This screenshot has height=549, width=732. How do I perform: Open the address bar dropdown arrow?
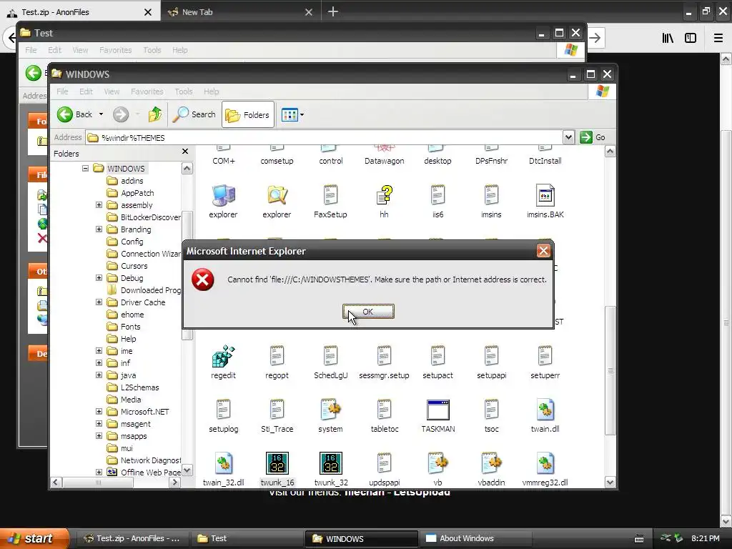point(568,138)
